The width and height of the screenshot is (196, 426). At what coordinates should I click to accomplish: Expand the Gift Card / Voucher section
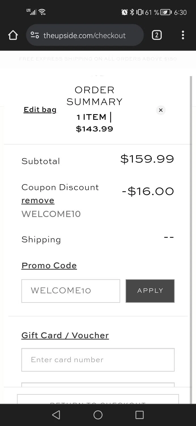[65, 335]
